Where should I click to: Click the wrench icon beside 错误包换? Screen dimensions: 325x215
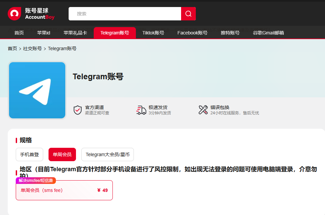pyautogui.click(x=203, y=110)
